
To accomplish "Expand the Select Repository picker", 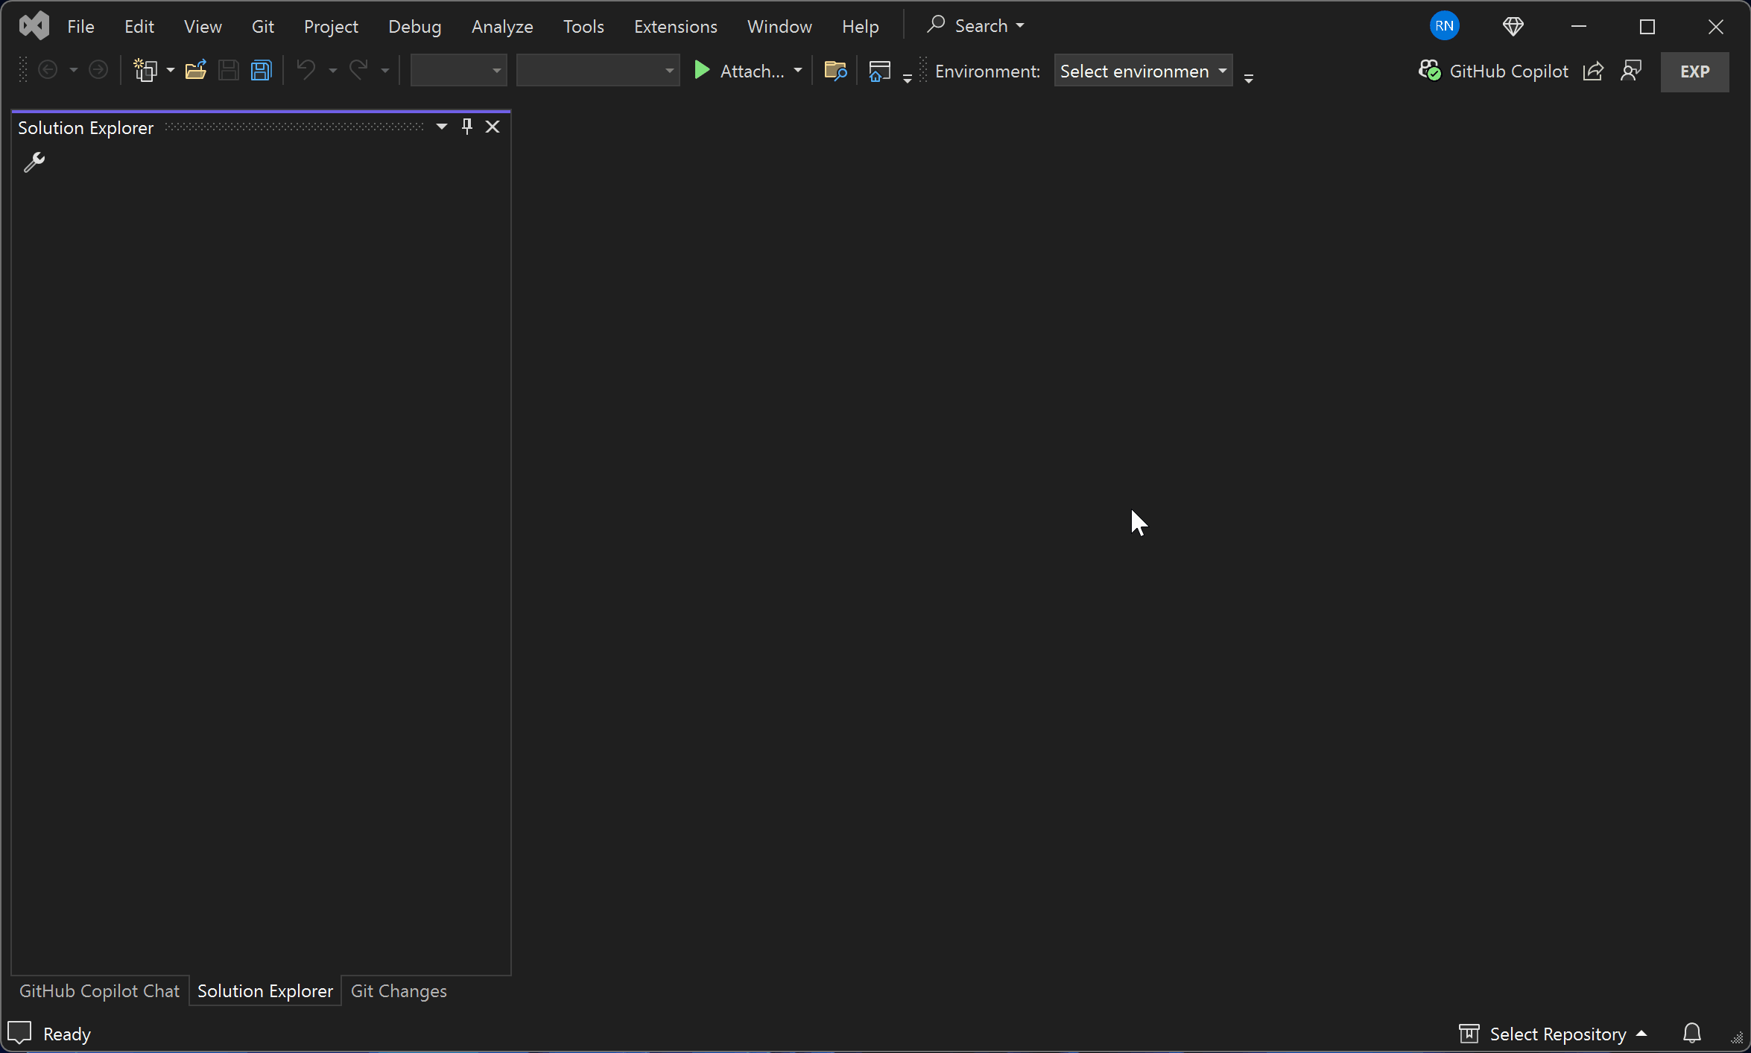I will (1554, 1033).
